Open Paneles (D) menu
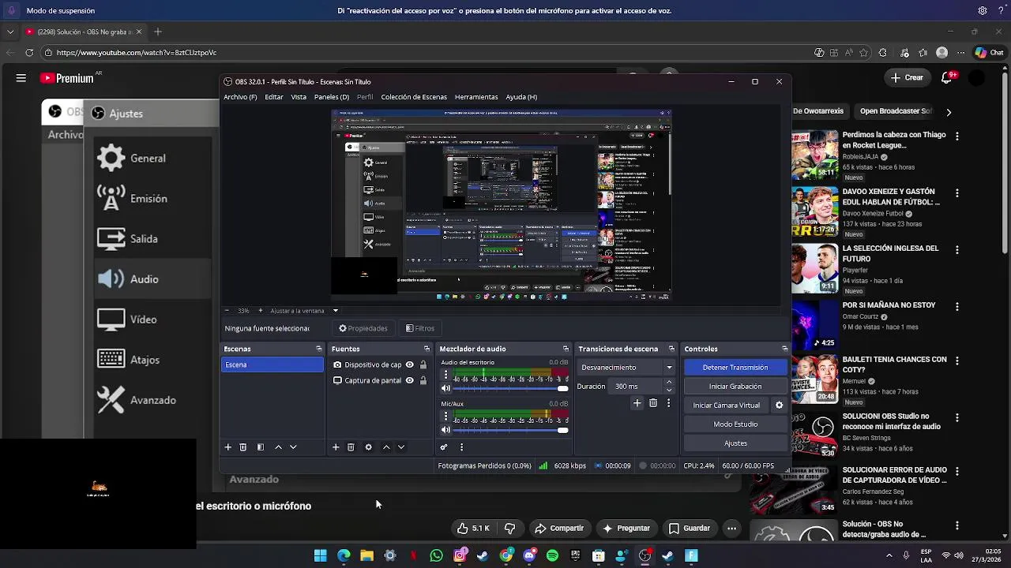Viewport: 1011px width, 568px height. 332,97
